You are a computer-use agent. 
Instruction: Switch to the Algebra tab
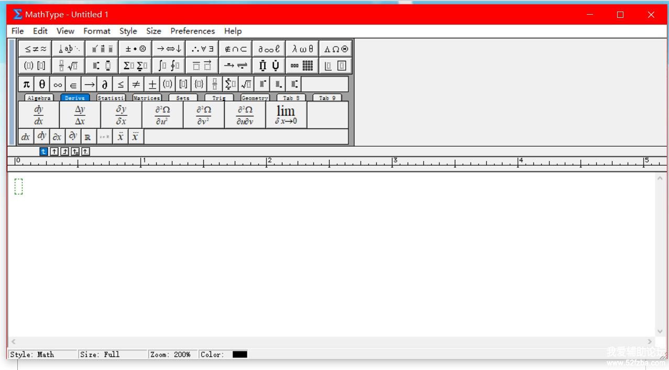click(x=39, y=98)
